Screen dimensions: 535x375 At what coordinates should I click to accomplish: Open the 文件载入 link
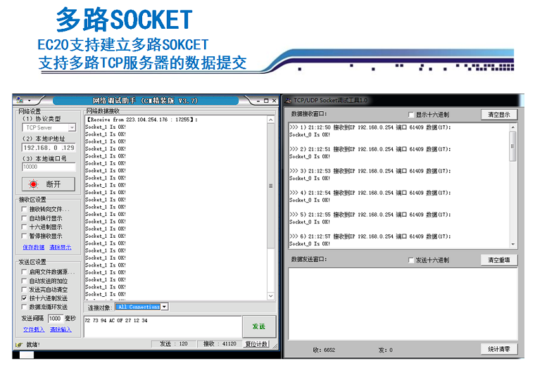pos(34,329)
